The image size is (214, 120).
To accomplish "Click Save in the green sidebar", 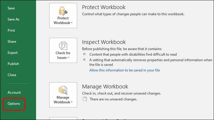I will click(11, 8).
